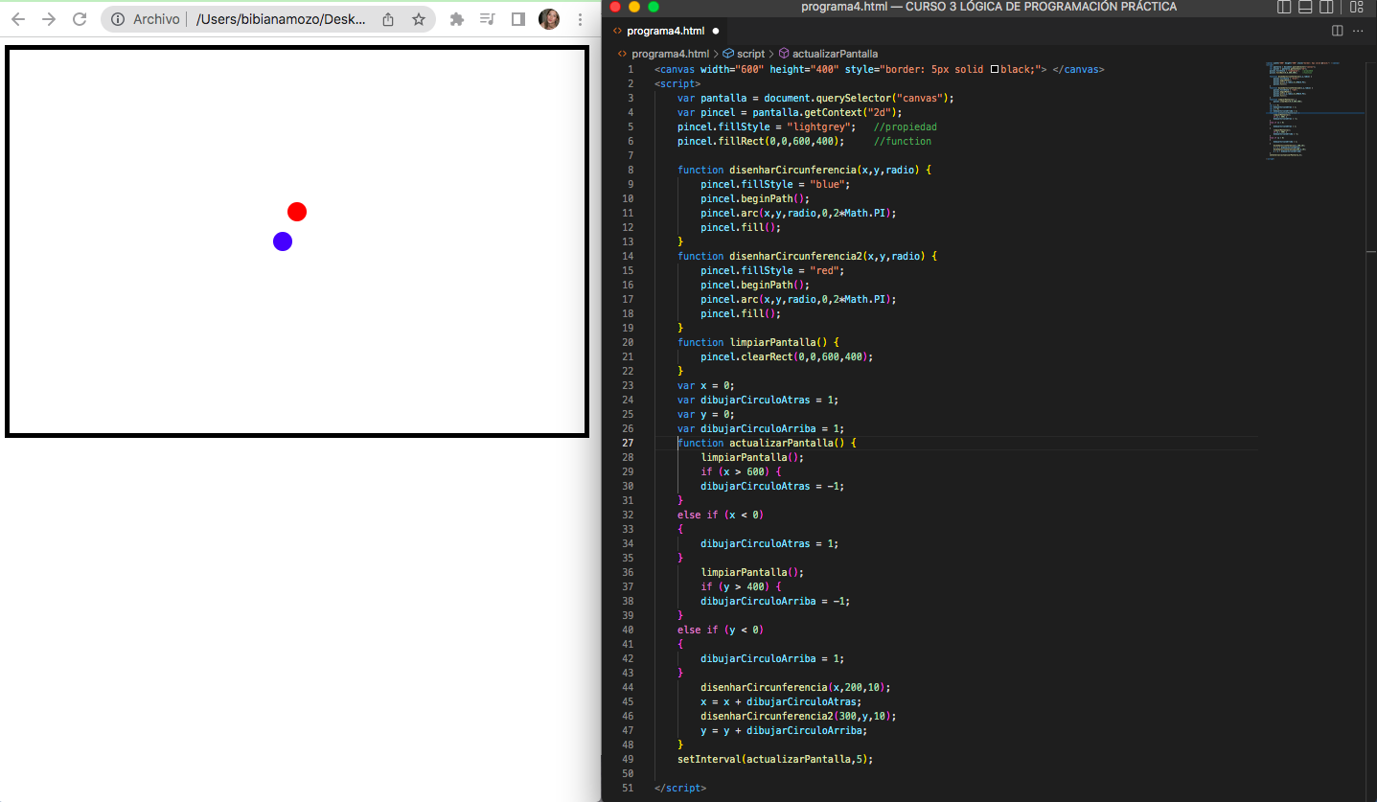Click the "//function" comment on line 6

(x=902, y=141)
